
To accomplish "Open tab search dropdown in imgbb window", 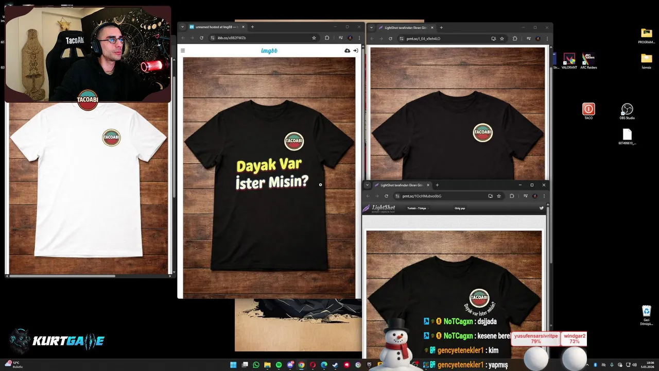I will pos(182,27).
